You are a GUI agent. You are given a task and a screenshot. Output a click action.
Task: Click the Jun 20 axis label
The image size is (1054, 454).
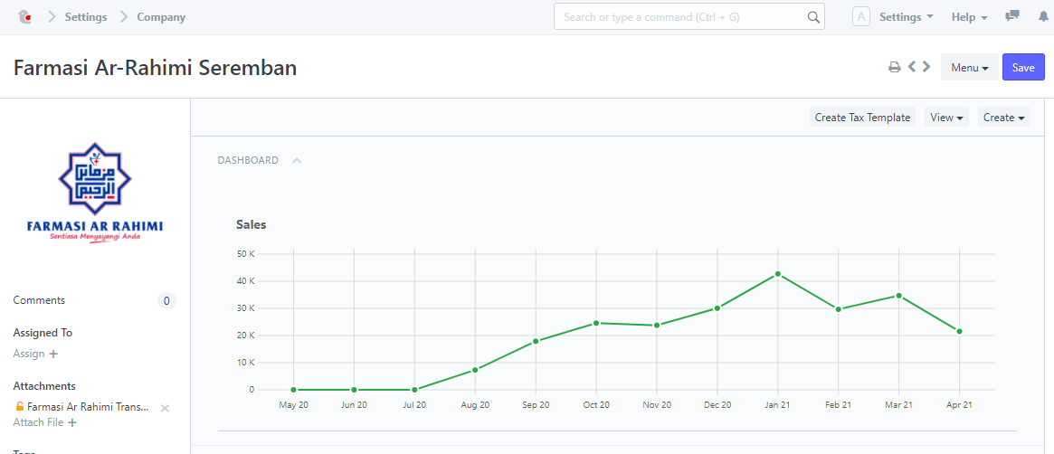tap(355, 405)
